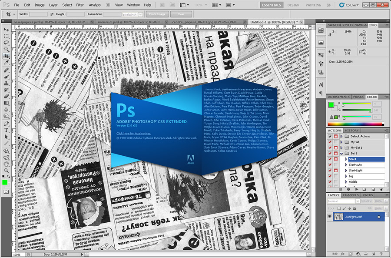Toggle the checkmark for the My set action

click(x=330, y=142)
